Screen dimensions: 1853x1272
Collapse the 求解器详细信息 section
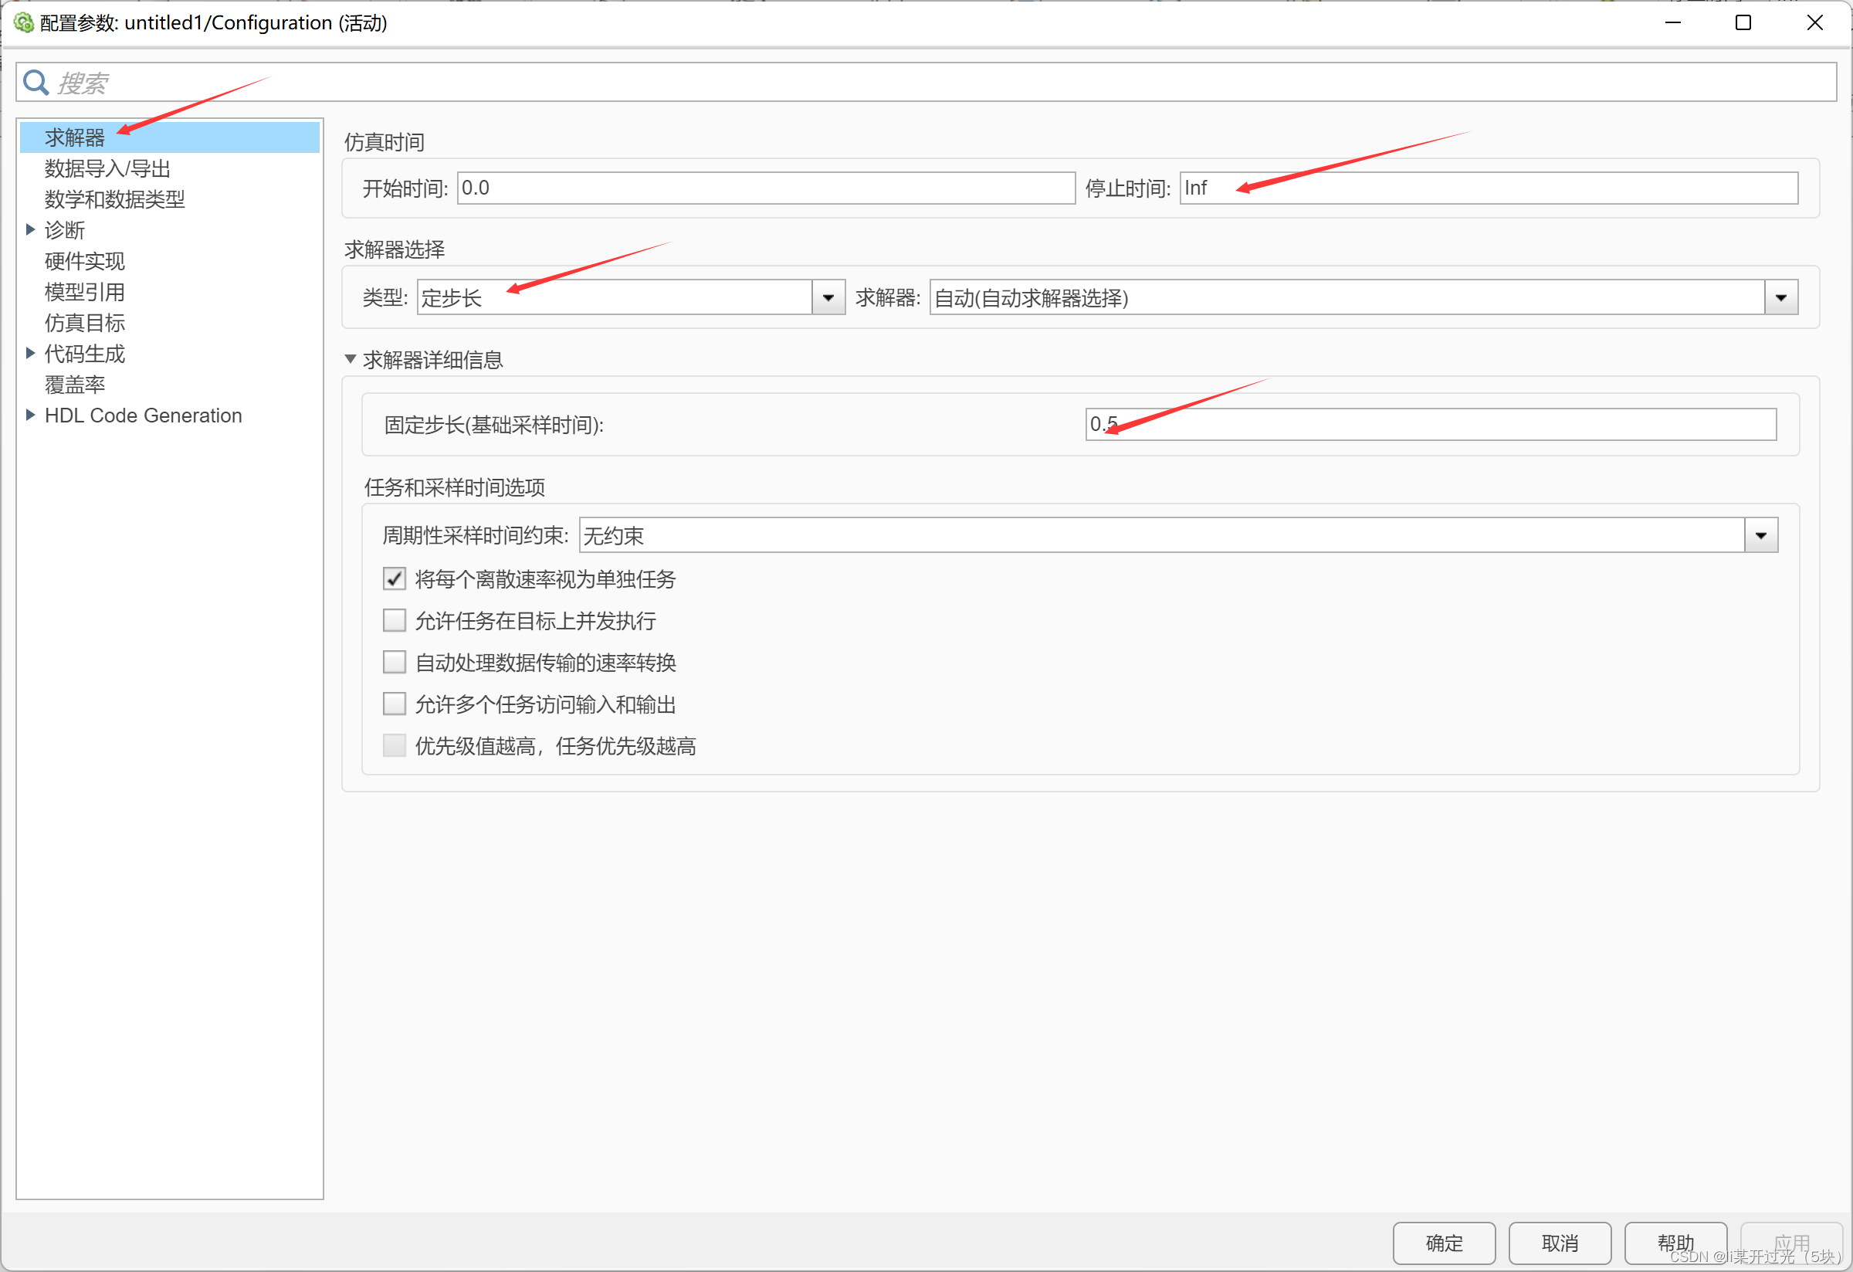pyautogui.click(x=350, y=360)
